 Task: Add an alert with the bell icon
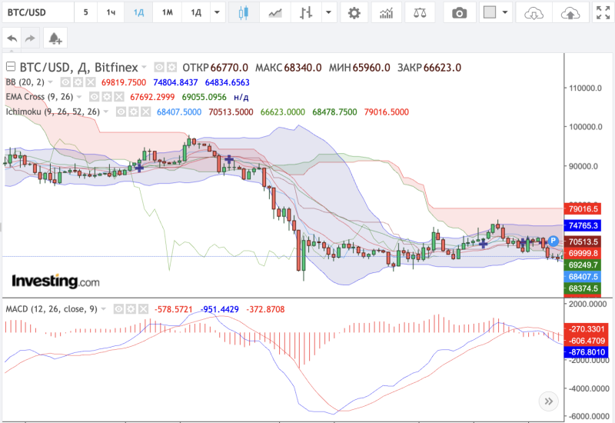[54, 38]
